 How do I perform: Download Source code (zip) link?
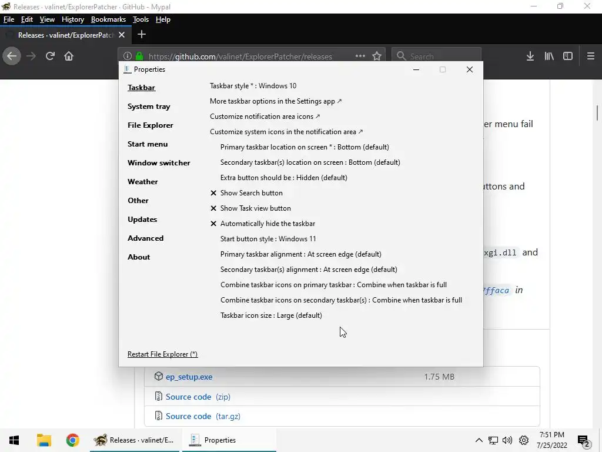pos(198,397)
